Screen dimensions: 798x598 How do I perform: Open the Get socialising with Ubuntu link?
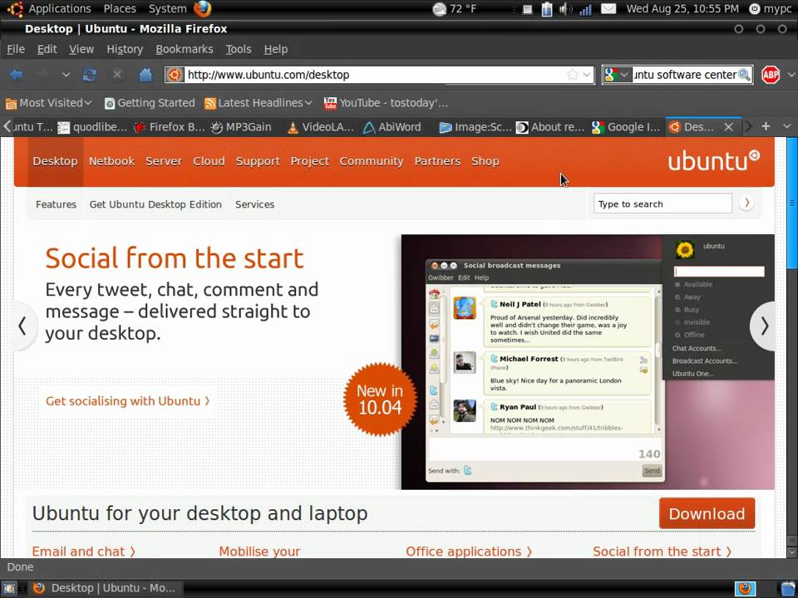point(128,401)
